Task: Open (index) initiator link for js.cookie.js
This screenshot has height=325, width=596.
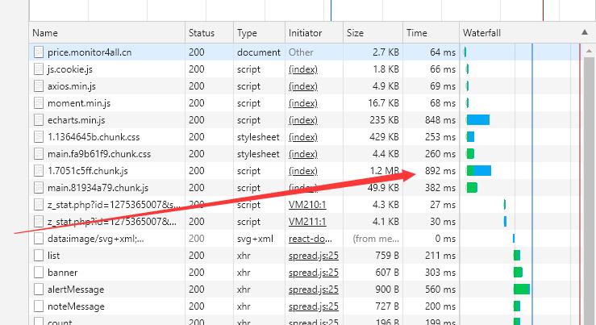Action: [303, 69]
